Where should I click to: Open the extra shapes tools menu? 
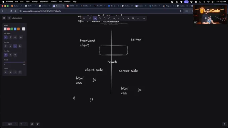[x=144, y=18]
